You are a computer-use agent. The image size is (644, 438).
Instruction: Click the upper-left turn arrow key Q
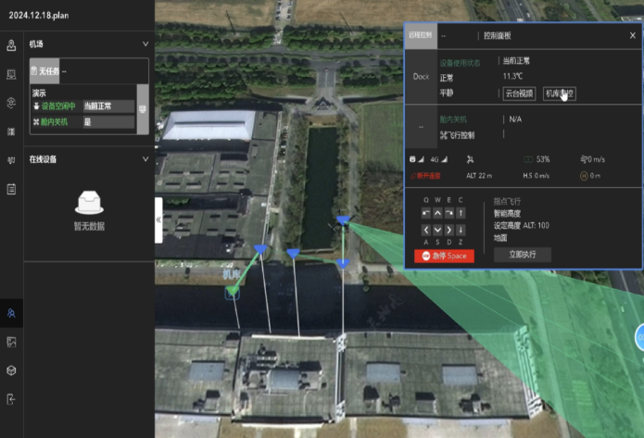pyautogui.click(x=425, y=214)
